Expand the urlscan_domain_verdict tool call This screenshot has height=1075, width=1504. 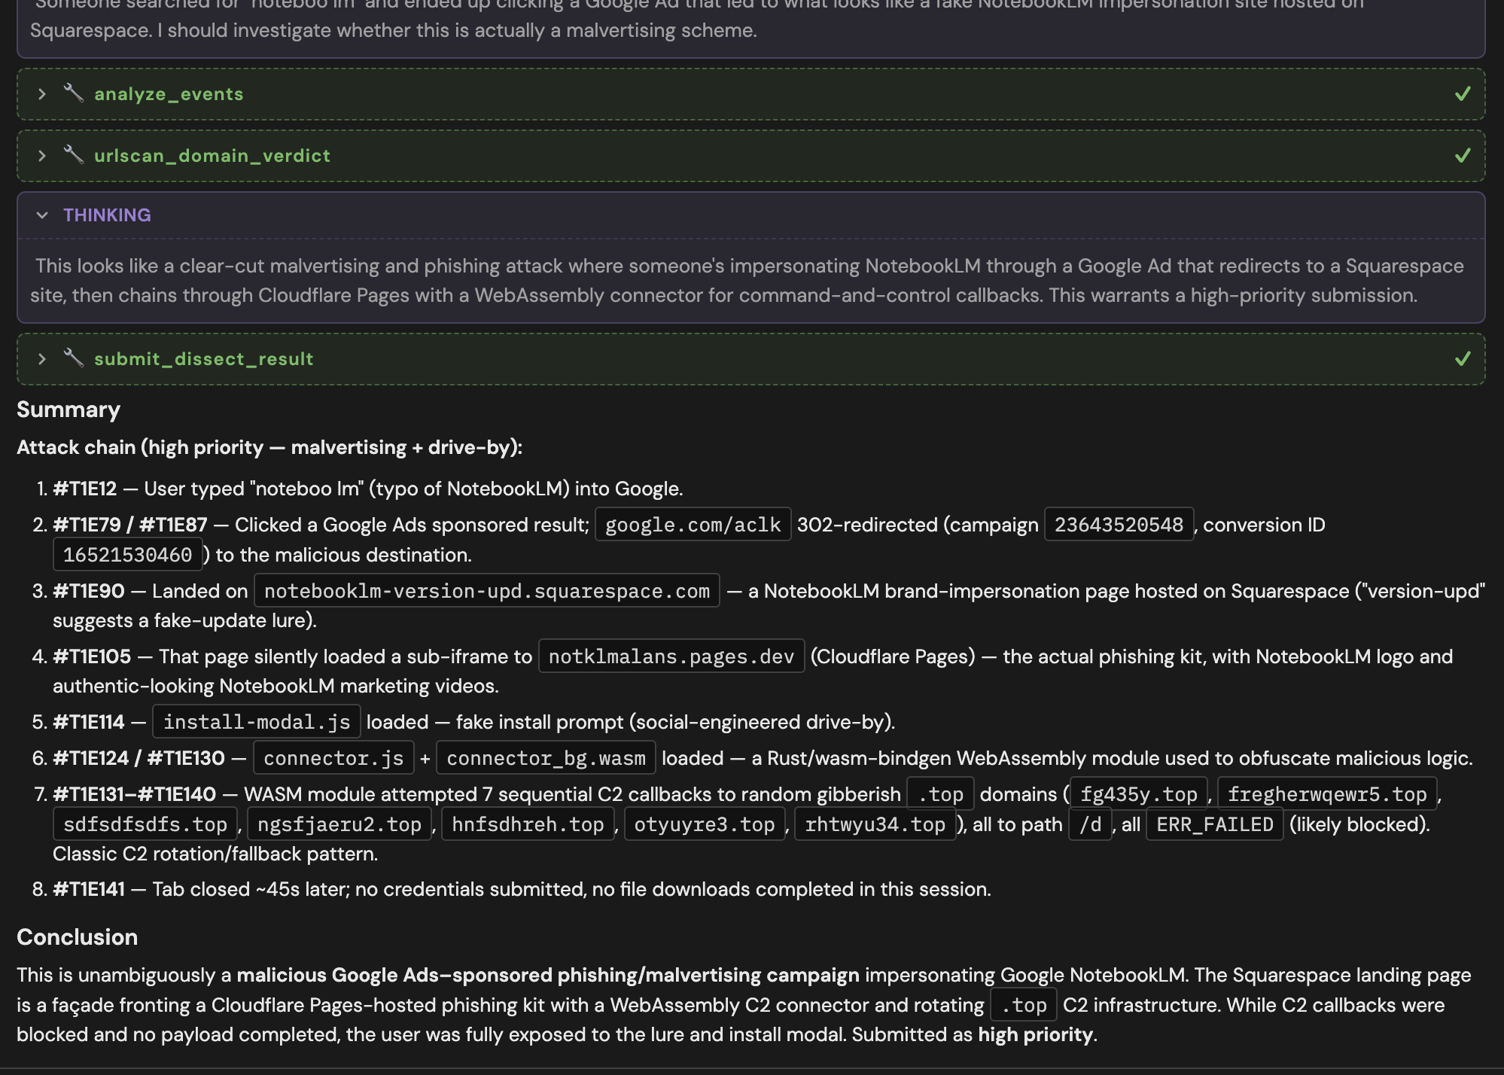[x=42, y=156]
